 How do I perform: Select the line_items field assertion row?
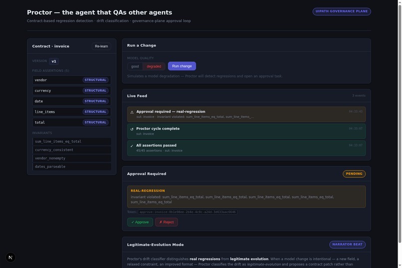(x=71, y=112)
